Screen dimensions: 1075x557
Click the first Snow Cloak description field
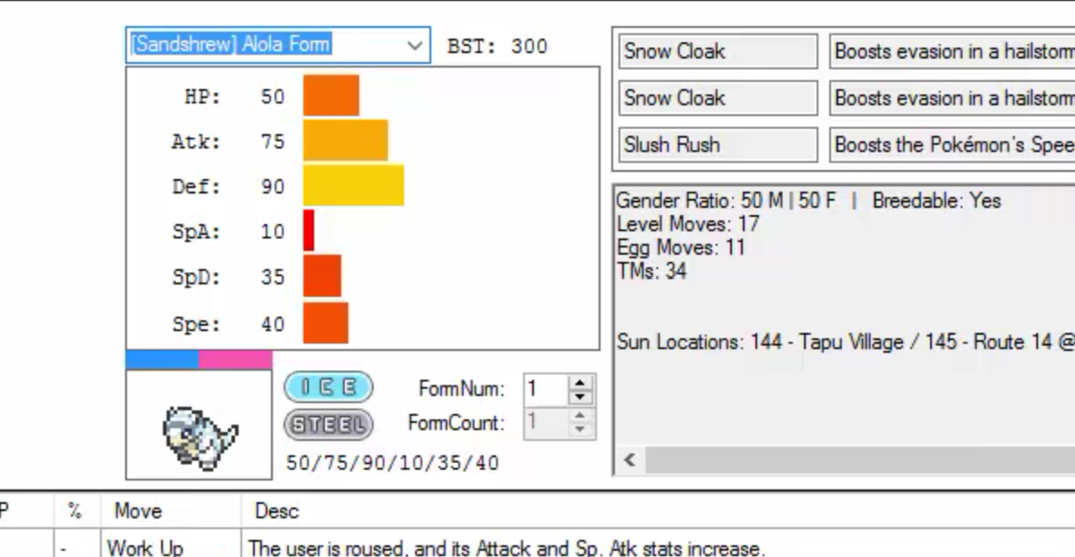[x=953, y=51]
